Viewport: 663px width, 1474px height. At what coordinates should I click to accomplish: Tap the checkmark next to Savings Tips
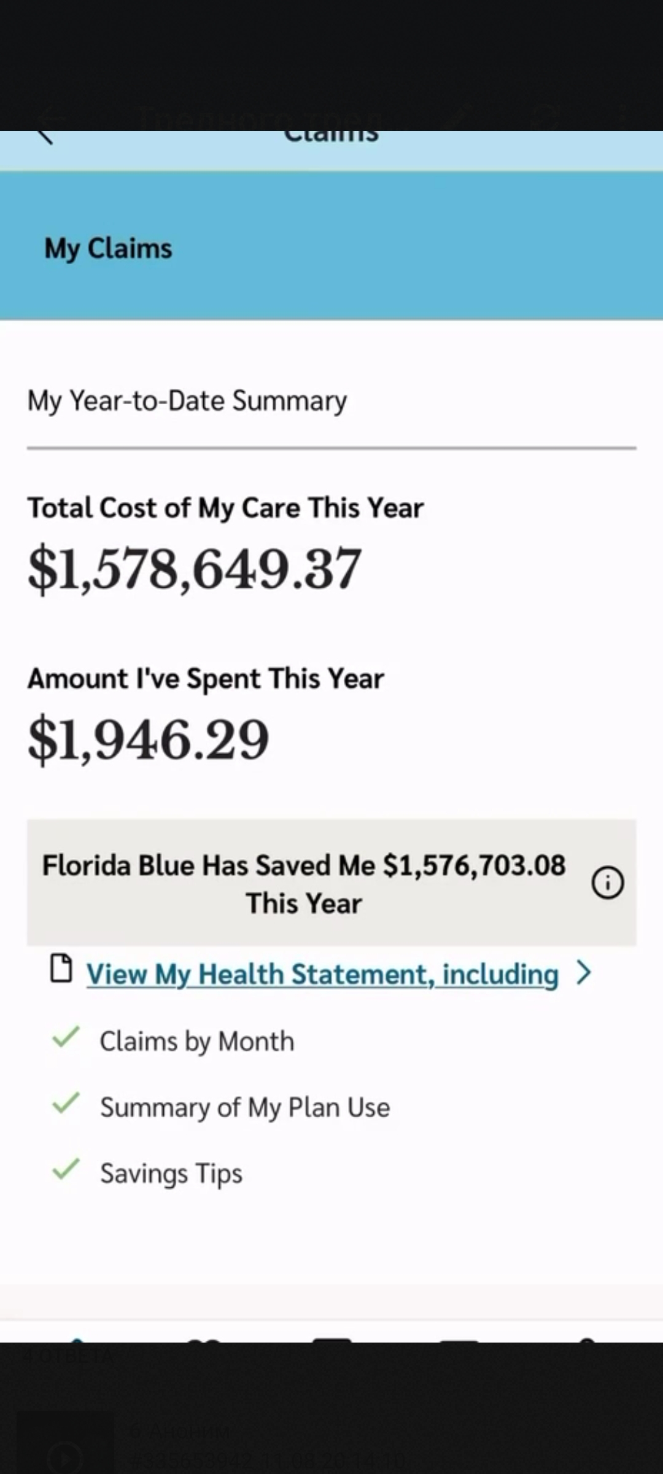coord(66,1169)
